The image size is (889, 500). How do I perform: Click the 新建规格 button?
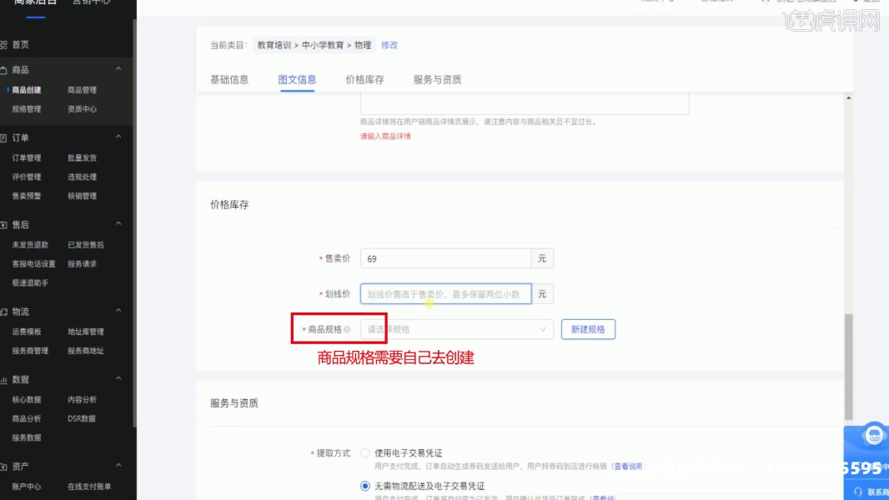point(588,330)
